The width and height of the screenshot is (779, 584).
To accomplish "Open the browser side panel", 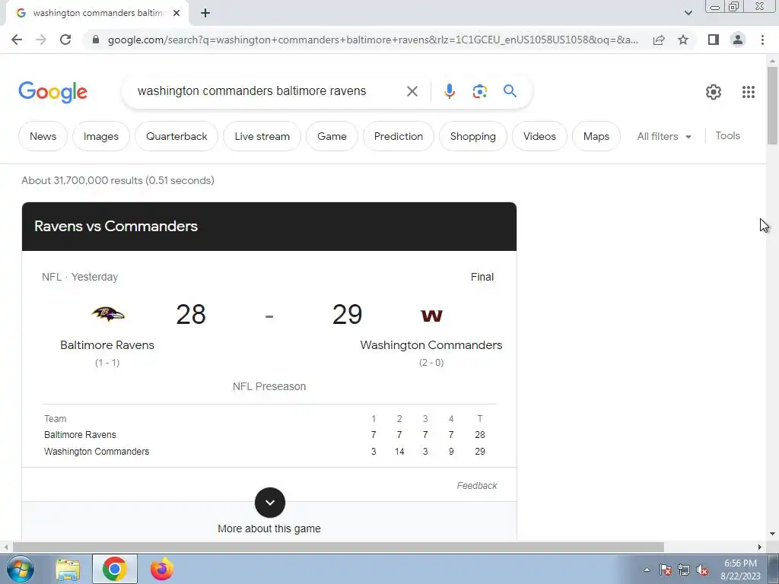I will pyautogui.click(x=714, y=40).
